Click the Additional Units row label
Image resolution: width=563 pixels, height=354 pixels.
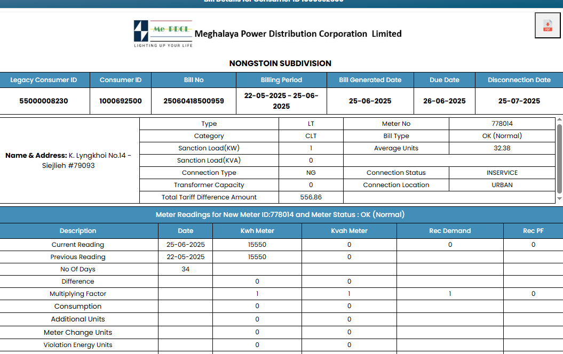(x=78, y=319)
